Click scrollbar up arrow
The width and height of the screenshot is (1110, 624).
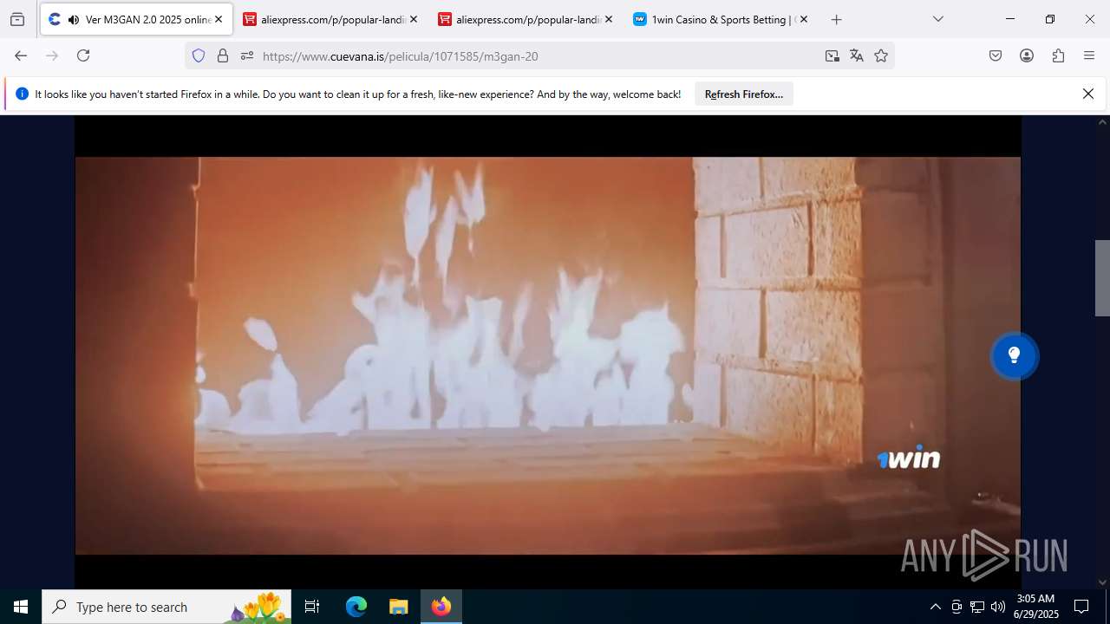point(1102,122)
